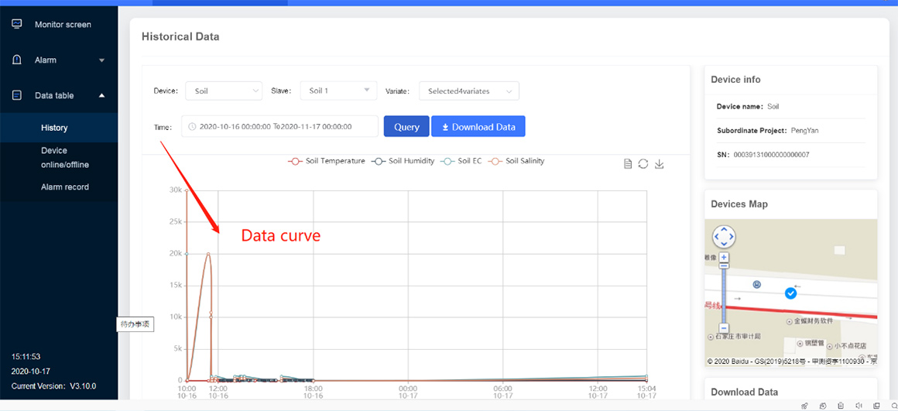Select Alarm record in sidebar
This screenshot has height=411, width=898.
coord(65,187)
